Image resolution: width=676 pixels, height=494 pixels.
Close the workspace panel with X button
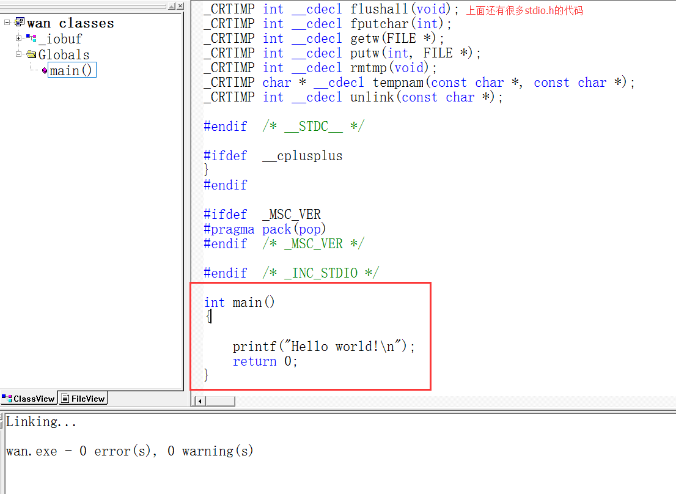point(180,6)
